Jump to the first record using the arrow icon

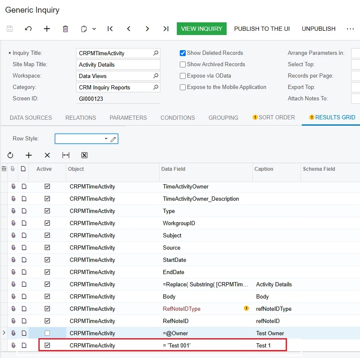click(x=110, y=29)
